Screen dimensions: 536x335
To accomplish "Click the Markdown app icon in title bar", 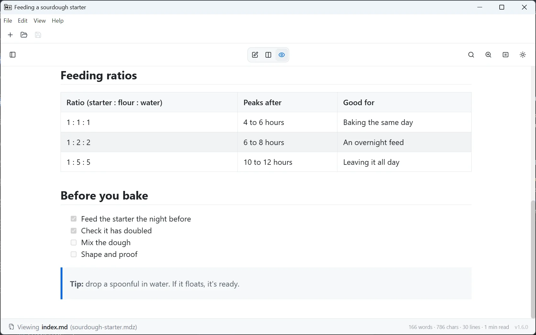I will [8, 7].
